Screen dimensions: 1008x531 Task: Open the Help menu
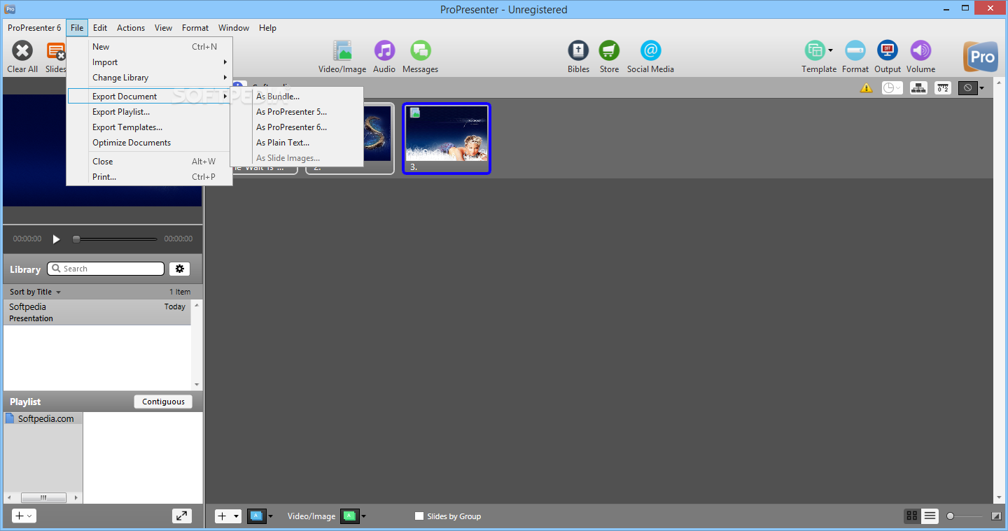[267, 28]
